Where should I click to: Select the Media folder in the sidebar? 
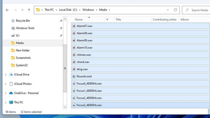point(33,43)
